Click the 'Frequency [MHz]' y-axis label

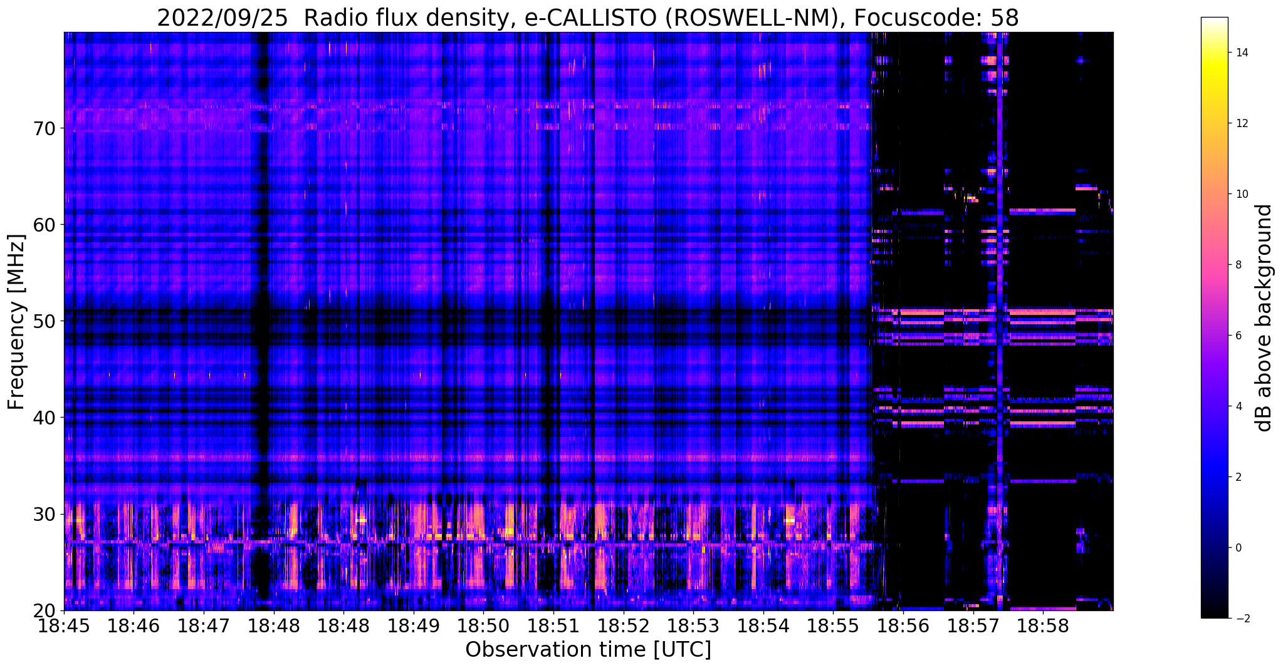click(16, 322)
